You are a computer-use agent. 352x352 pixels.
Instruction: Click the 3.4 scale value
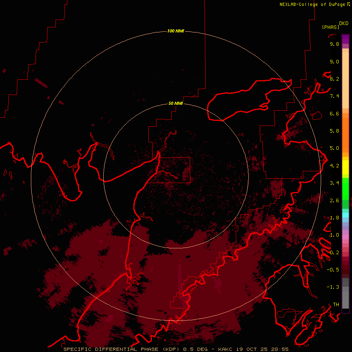pyautogui.click(x=334, y=183)
